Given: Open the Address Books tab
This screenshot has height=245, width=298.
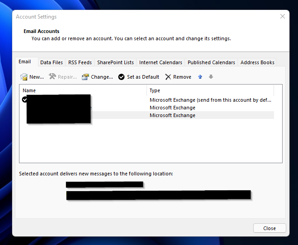Looking at the screenshot, I should (x=257, y=62).
